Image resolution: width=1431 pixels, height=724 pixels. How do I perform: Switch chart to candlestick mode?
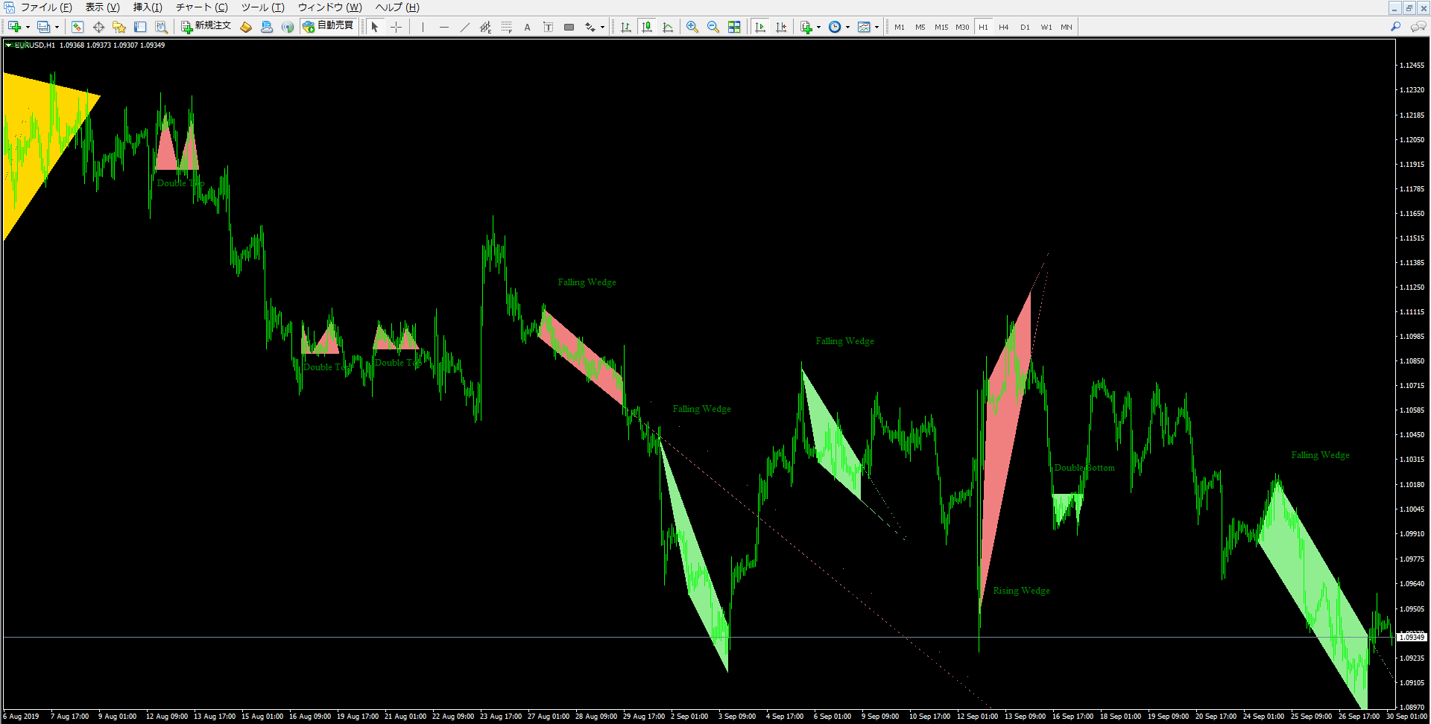tap(647, 27)
